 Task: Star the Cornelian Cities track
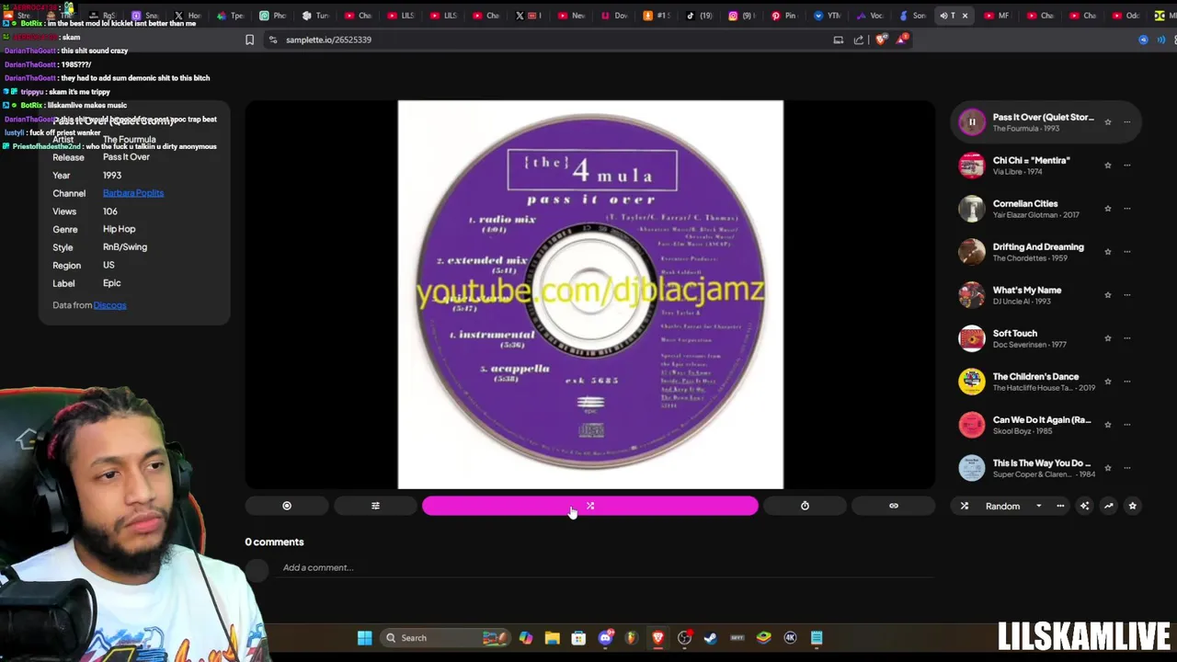pyautogui.click(x=1108, y=209)
